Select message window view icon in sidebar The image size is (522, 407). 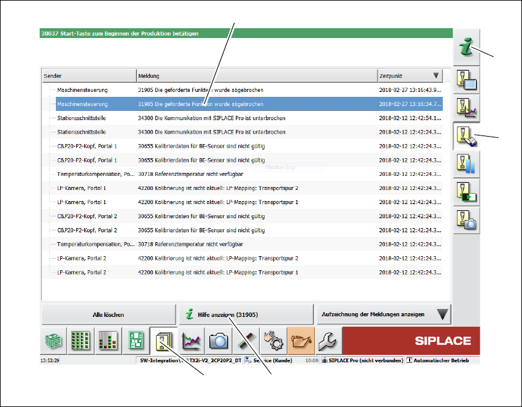466,80
